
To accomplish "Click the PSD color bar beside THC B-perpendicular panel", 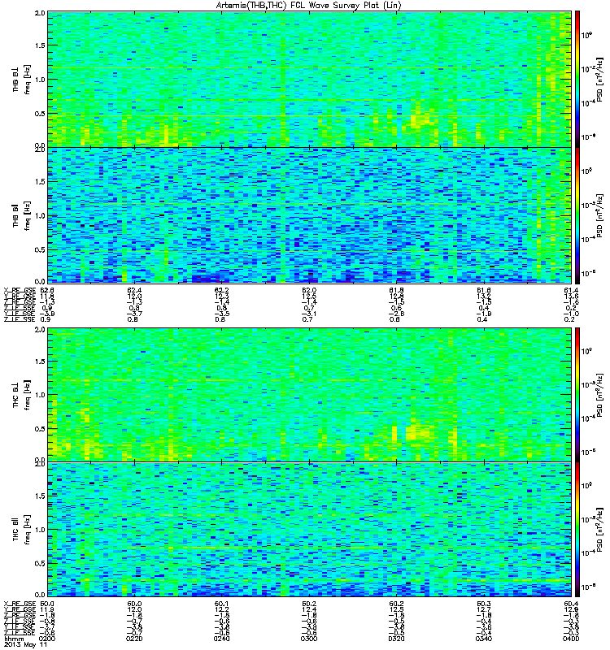I will [x=577, y=395].
